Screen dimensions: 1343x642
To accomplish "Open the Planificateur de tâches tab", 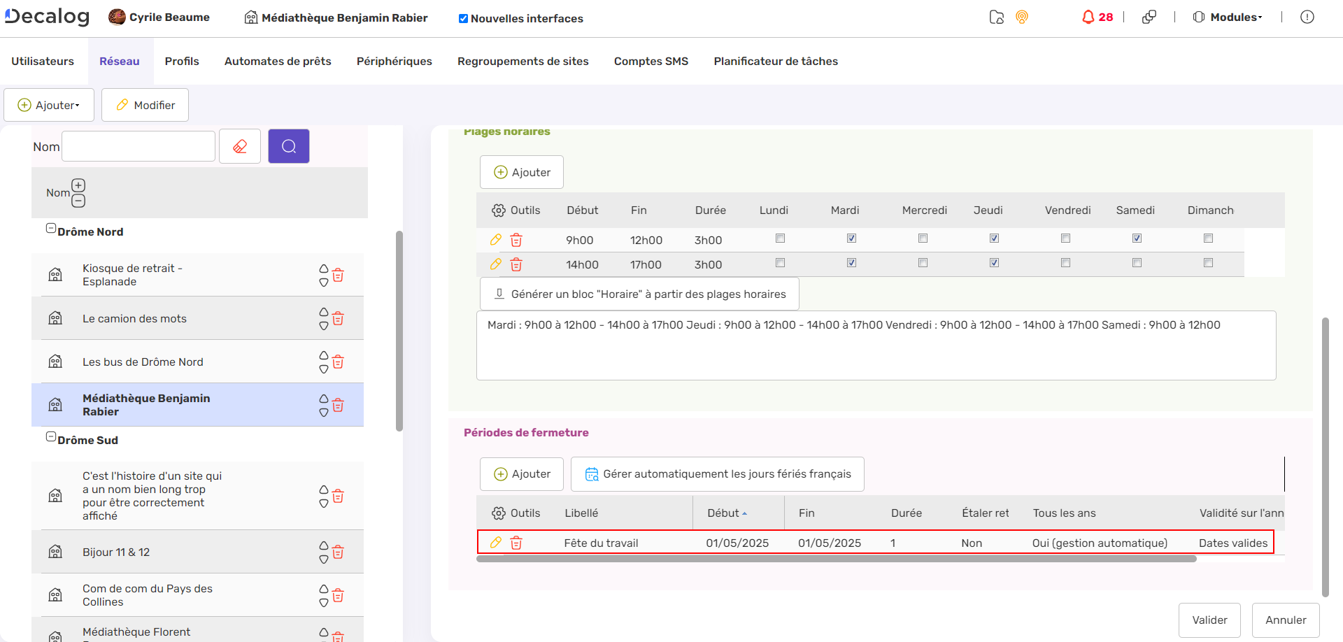I will click(x=775, y=62).
